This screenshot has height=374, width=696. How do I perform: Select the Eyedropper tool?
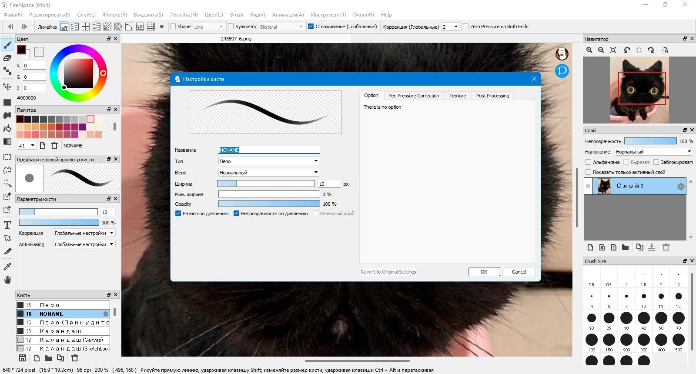(7, 266)
